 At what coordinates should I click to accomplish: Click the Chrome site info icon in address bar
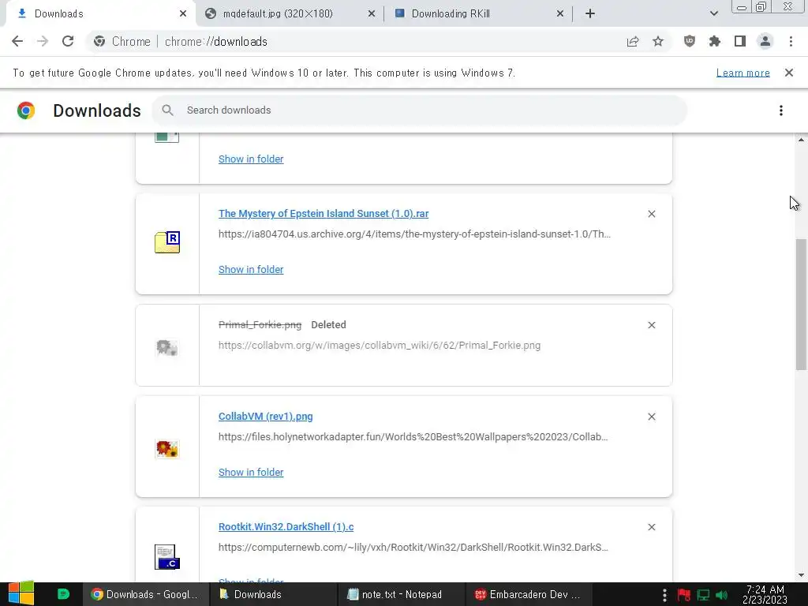(99, 41)
